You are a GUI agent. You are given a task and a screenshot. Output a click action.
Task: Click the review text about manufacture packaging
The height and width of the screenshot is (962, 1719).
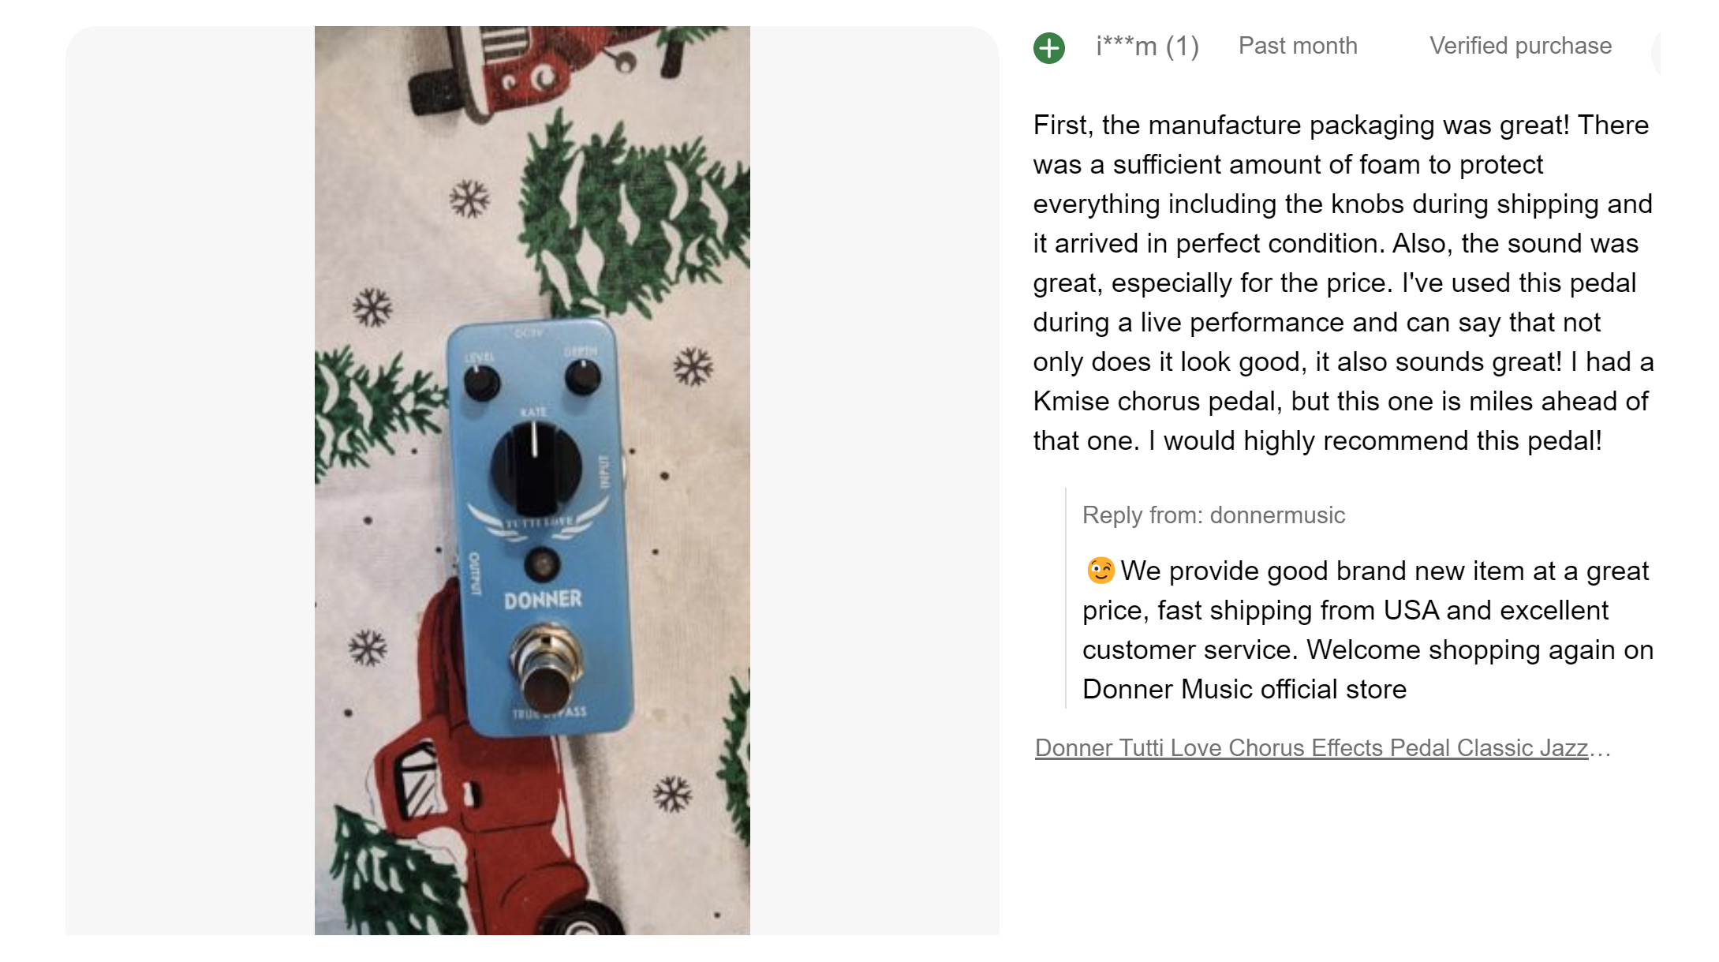pyautogui.click(x=1342, y=283)
